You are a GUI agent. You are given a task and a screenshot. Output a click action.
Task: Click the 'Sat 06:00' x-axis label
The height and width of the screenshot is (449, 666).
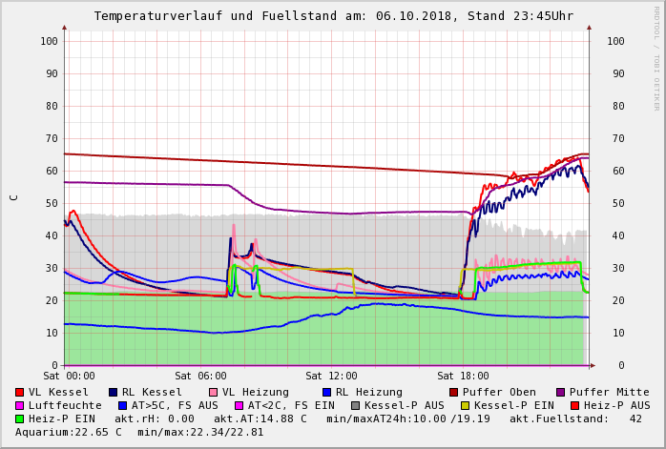click(200, 377)
